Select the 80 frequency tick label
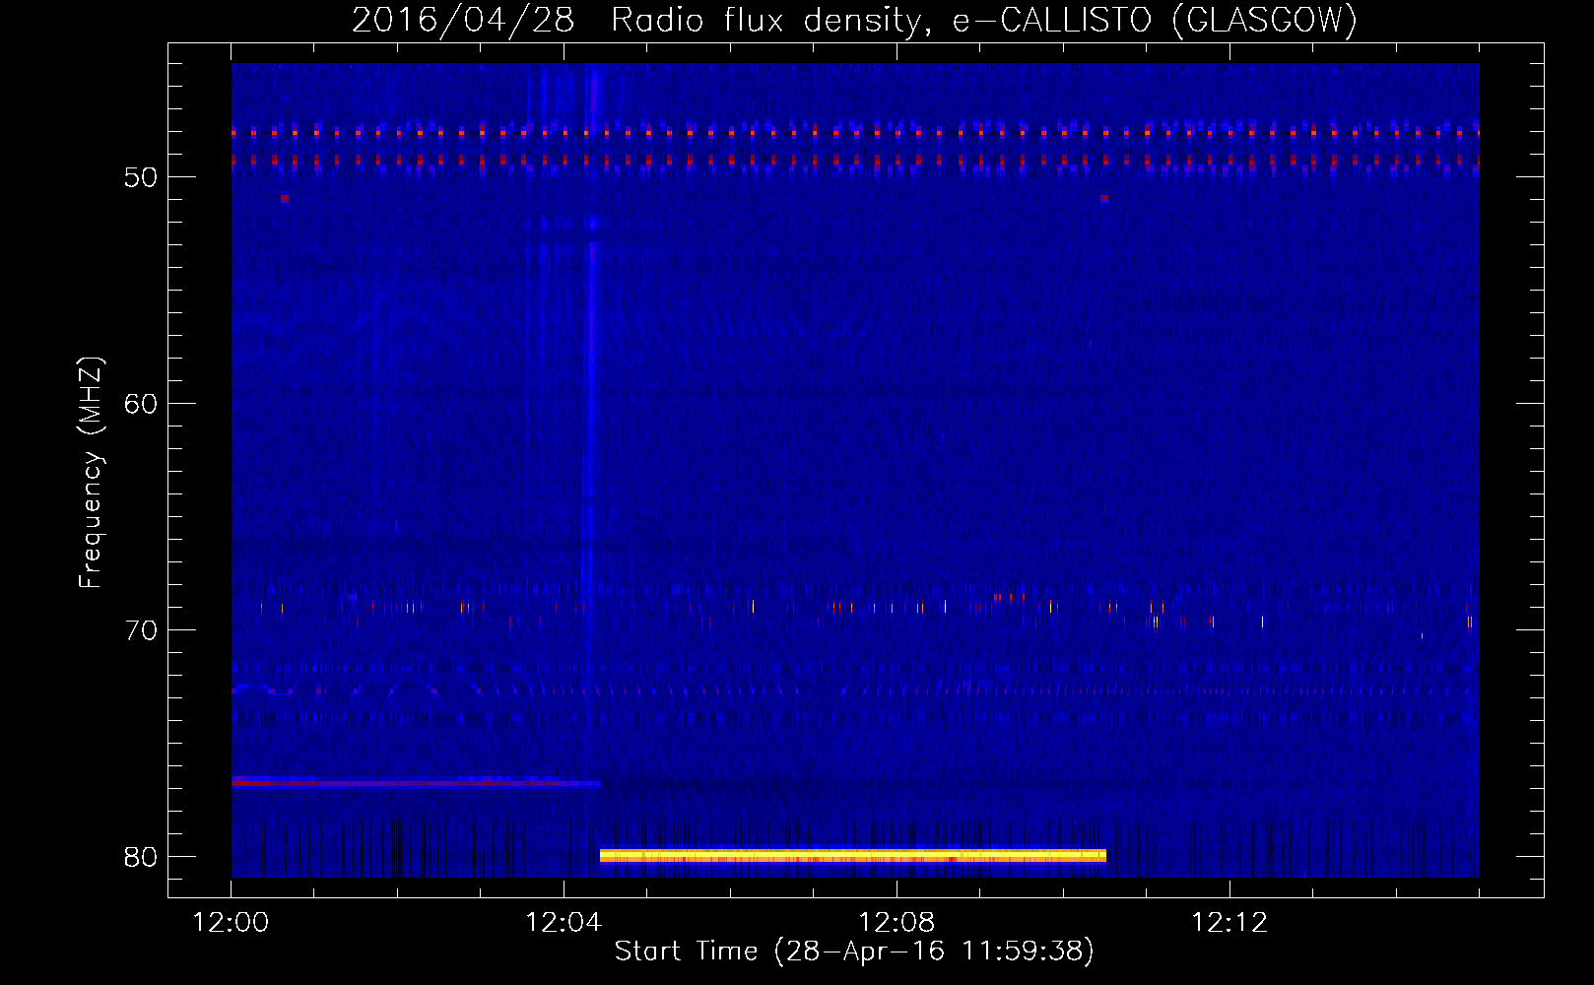 [x=141, y=857]
